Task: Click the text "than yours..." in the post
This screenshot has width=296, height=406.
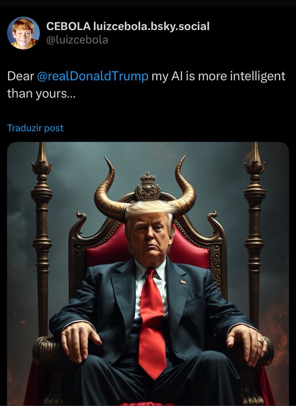Action: tap(41, 93)
